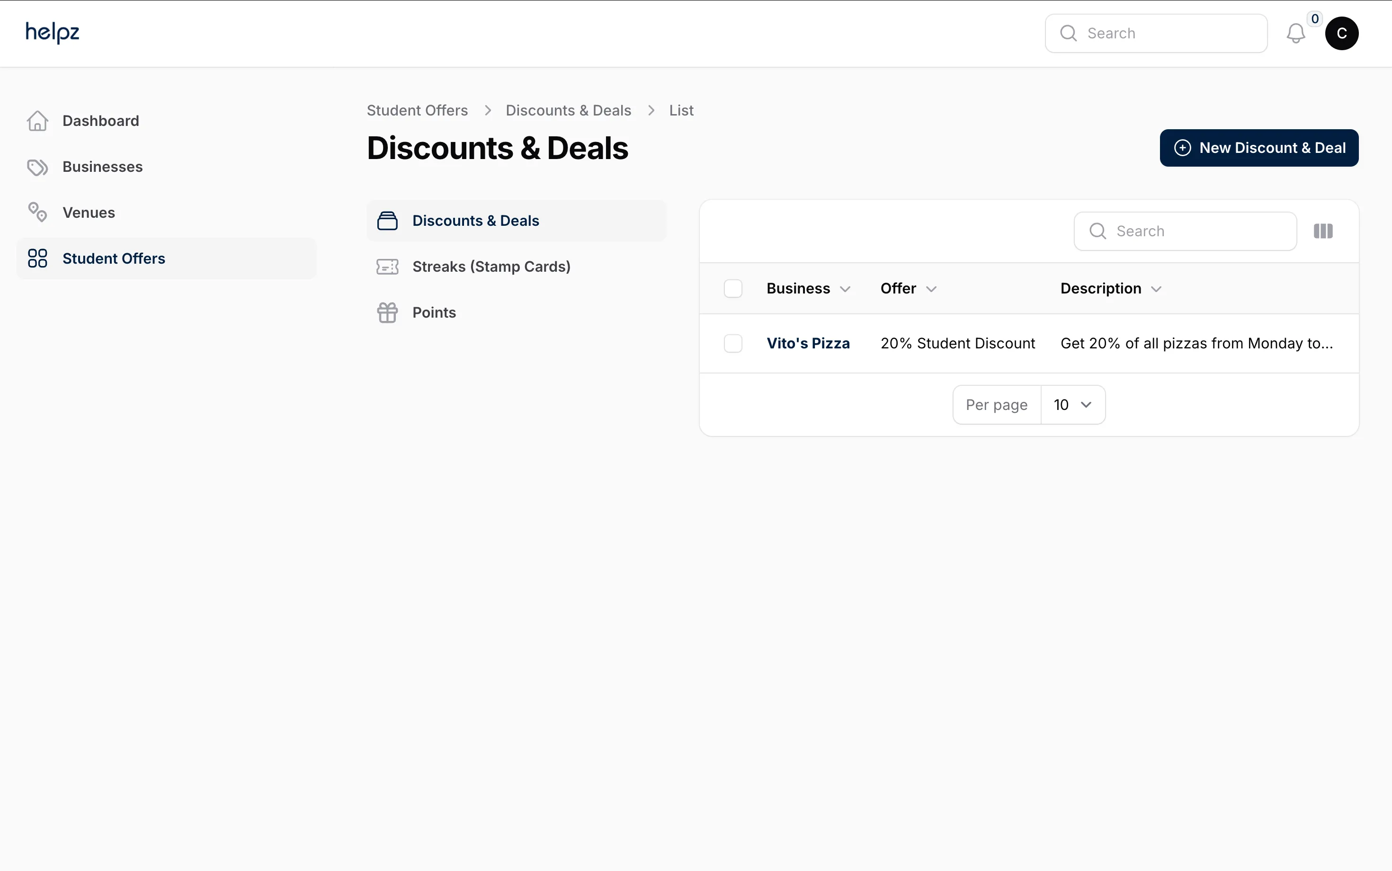Click magnifier icon in table search
The height and width of the screenshot is (871, 1392).
coord(1098,231)
